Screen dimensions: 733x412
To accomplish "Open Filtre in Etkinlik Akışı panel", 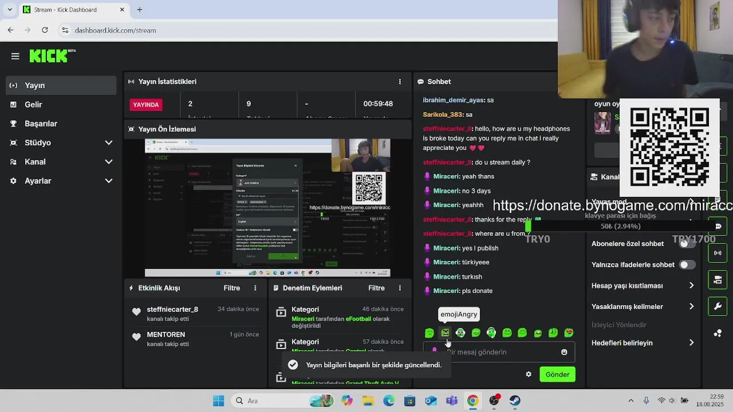I will [232, 288].
